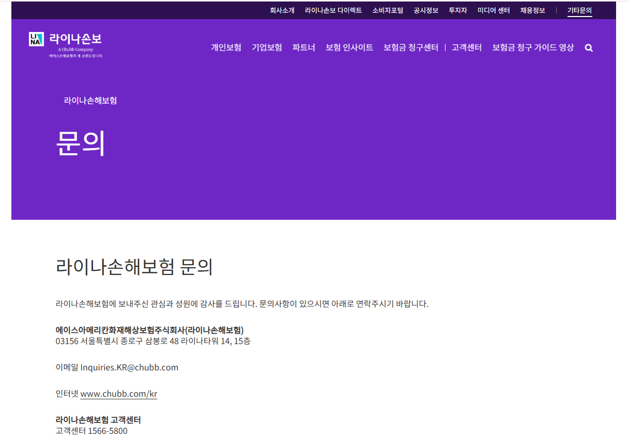This screenshot has height=438, width=629.
Task: Click the 라이나손해보험 고객센터 bold label
Action: coord(98,419)
